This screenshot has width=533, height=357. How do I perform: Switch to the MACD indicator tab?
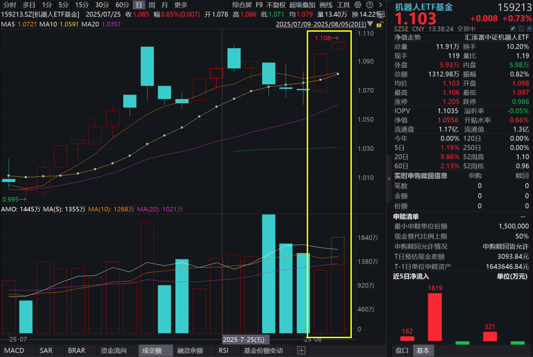pos(13,351)
